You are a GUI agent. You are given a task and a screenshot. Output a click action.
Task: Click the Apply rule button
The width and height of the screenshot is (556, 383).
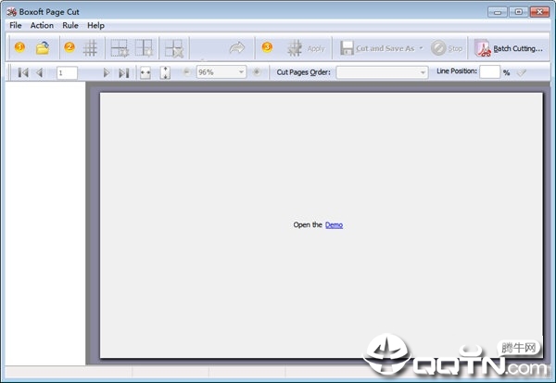[x=306, y=48]
